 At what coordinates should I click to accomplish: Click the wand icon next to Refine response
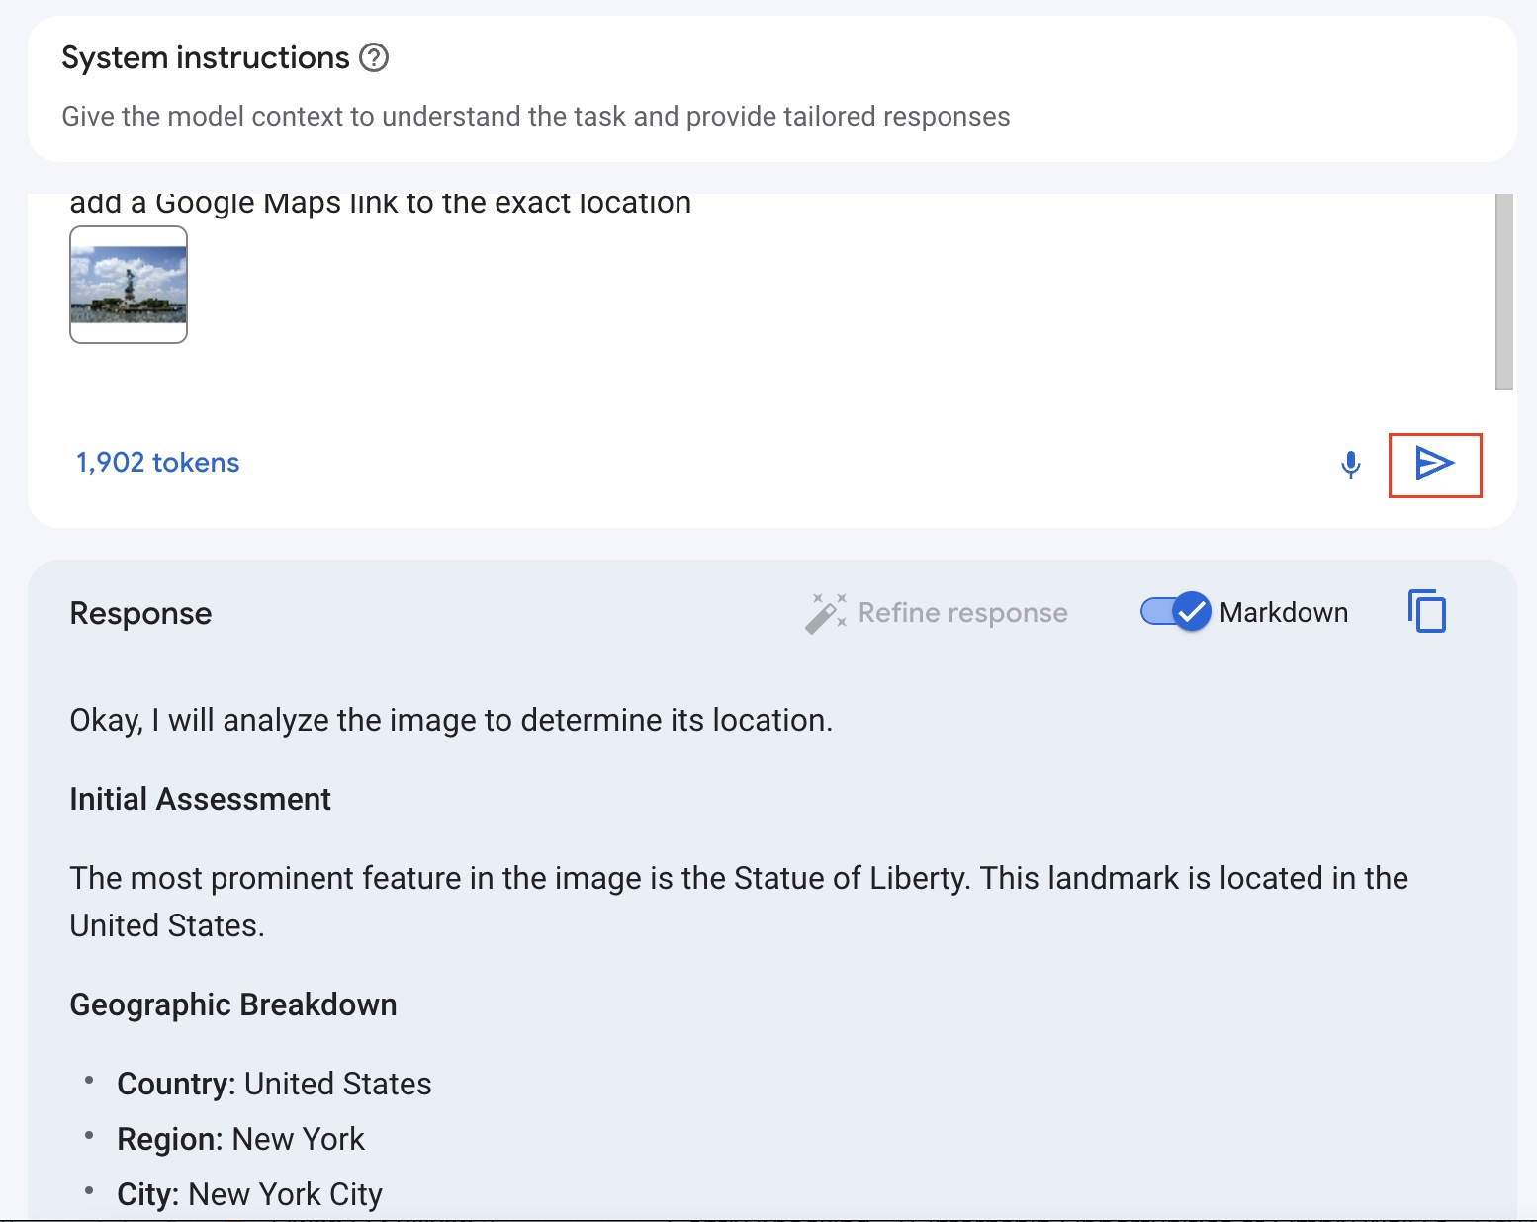(827, 611)
